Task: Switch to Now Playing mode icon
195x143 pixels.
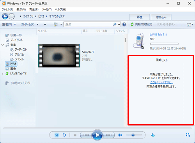Action: click(188, 135)
